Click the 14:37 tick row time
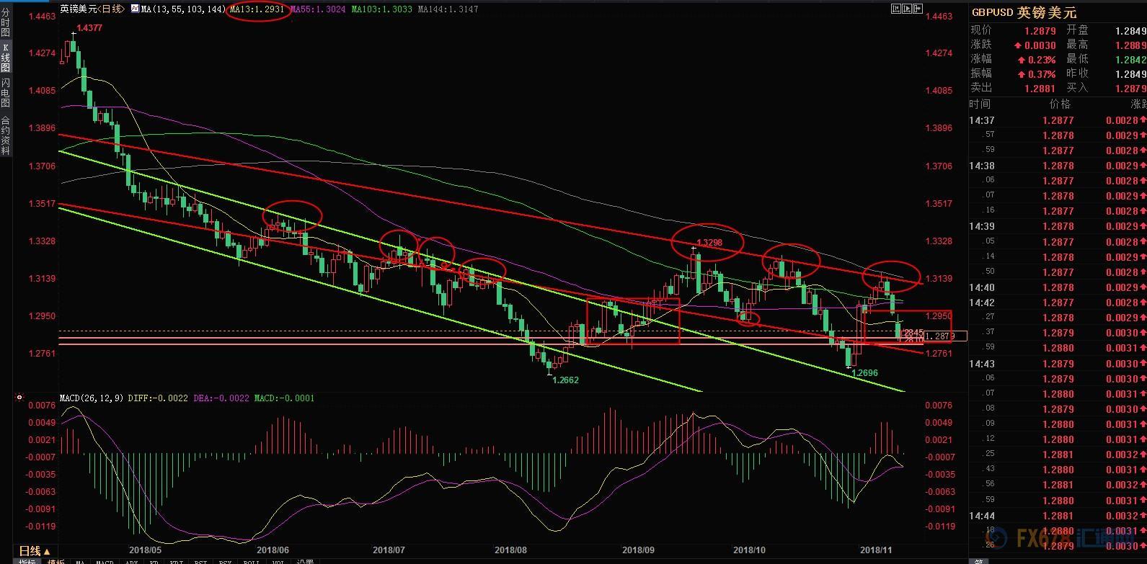 [x=982, y=120]
